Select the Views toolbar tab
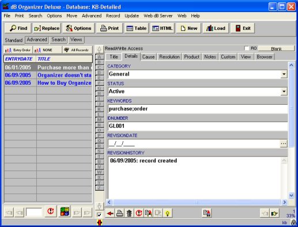This screenshot has height=227, width=298. coord(76,40)
